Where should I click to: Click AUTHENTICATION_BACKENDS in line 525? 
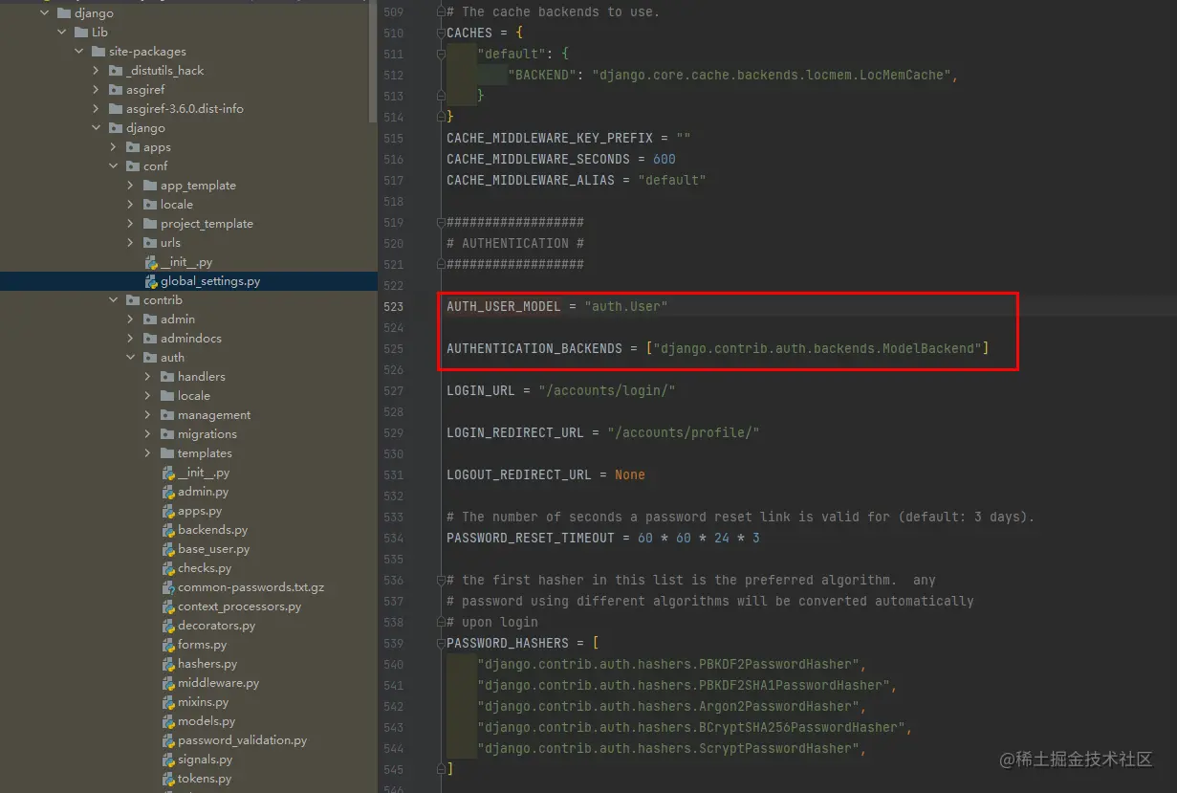pyautogui.click(x=534, y=348)
